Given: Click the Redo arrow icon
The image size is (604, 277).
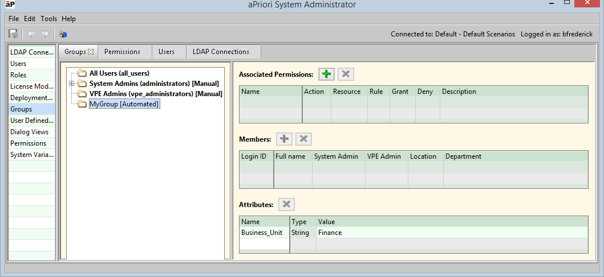Looking at the screenshot, I should (x=45, y=34).
